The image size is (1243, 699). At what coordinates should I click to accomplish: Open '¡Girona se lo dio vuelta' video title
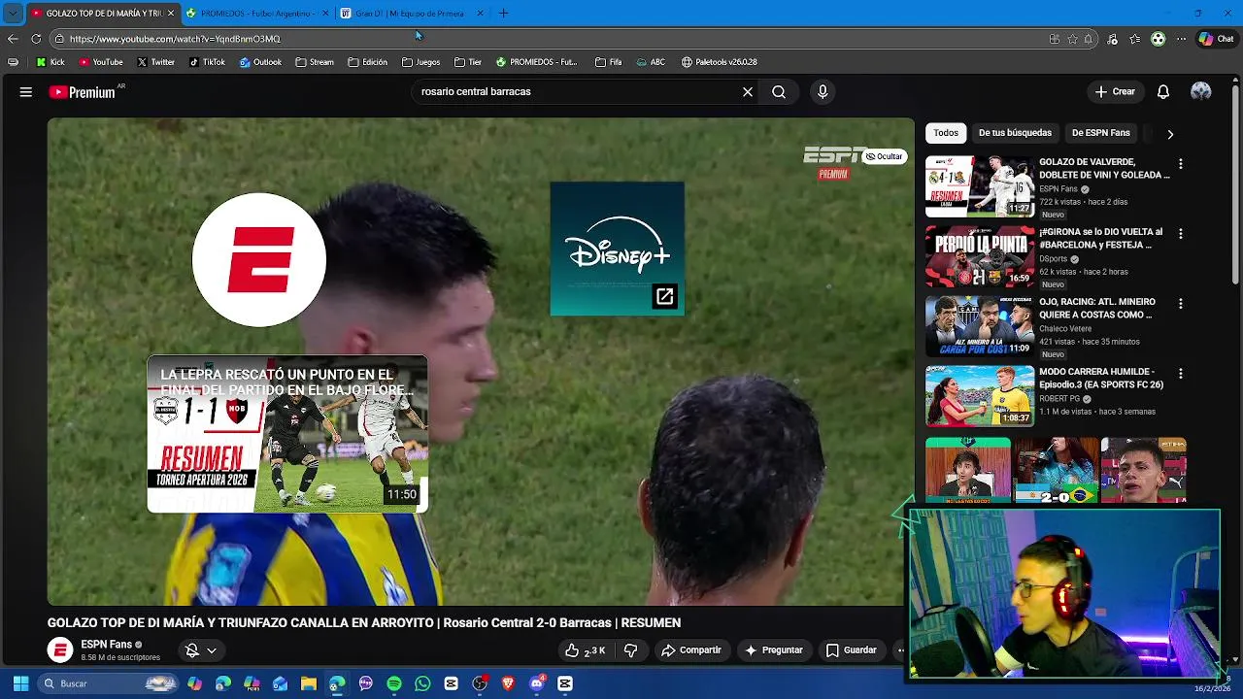click(x=1100, y=239)
